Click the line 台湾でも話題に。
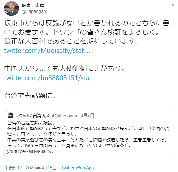This screenshot has height=172, width=178. (30, 95)
